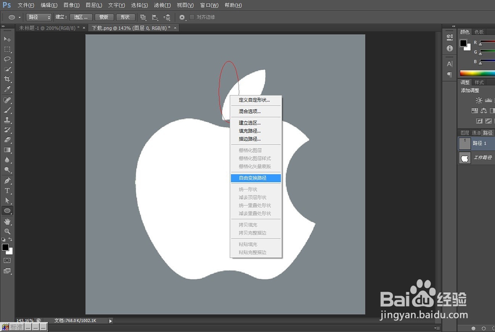Add a Color Balance adjustment
This screenshot has height=332, width=495.
484,111
